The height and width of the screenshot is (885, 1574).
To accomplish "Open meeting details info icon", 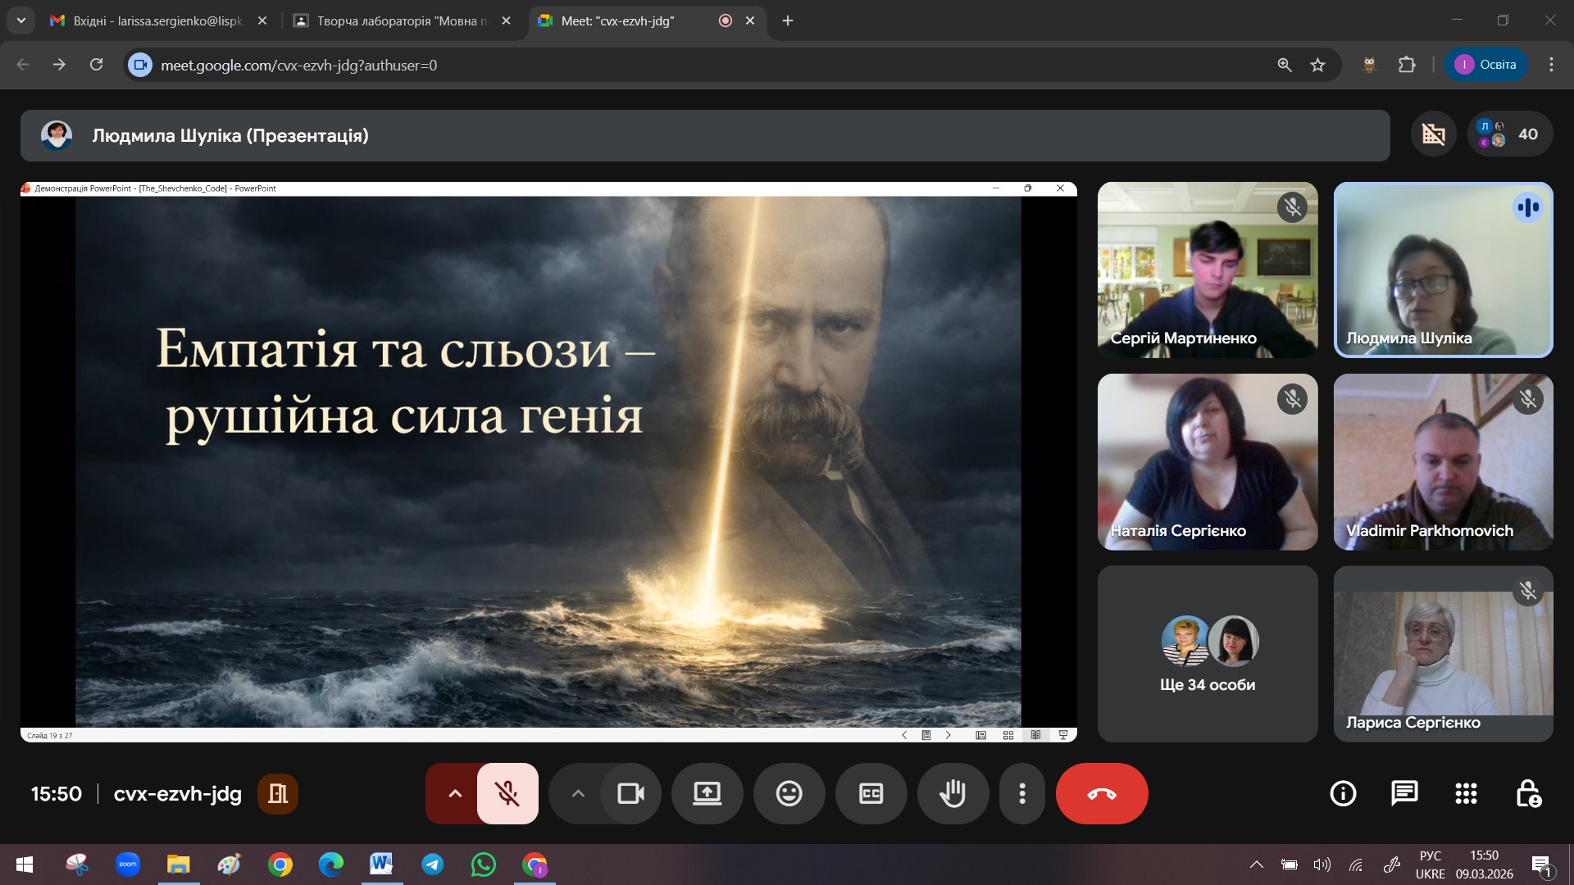I will click(1343, 793).
